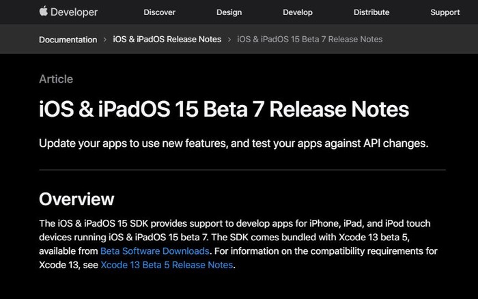
Task: Click the subtitle starting 'Update your apps'
Action: [234, 143]
